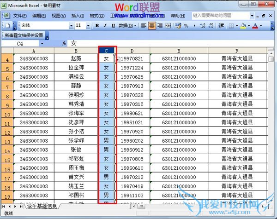Select column E header
The width and height of the screenshot is (277, 219).
[179, 51]
